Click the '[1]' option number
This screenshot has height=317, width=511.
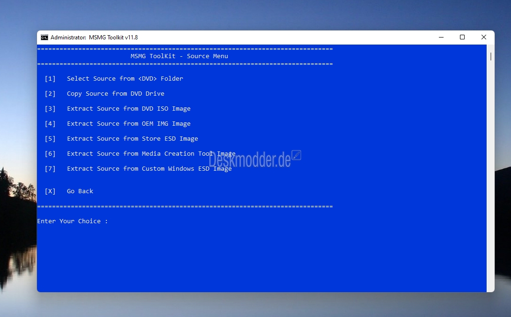[50, 79]
